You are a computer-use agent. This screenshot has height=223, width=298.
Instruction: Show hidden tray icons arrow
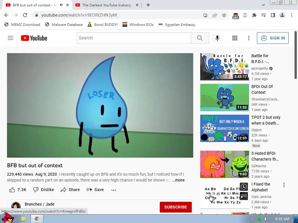[252, 219]
